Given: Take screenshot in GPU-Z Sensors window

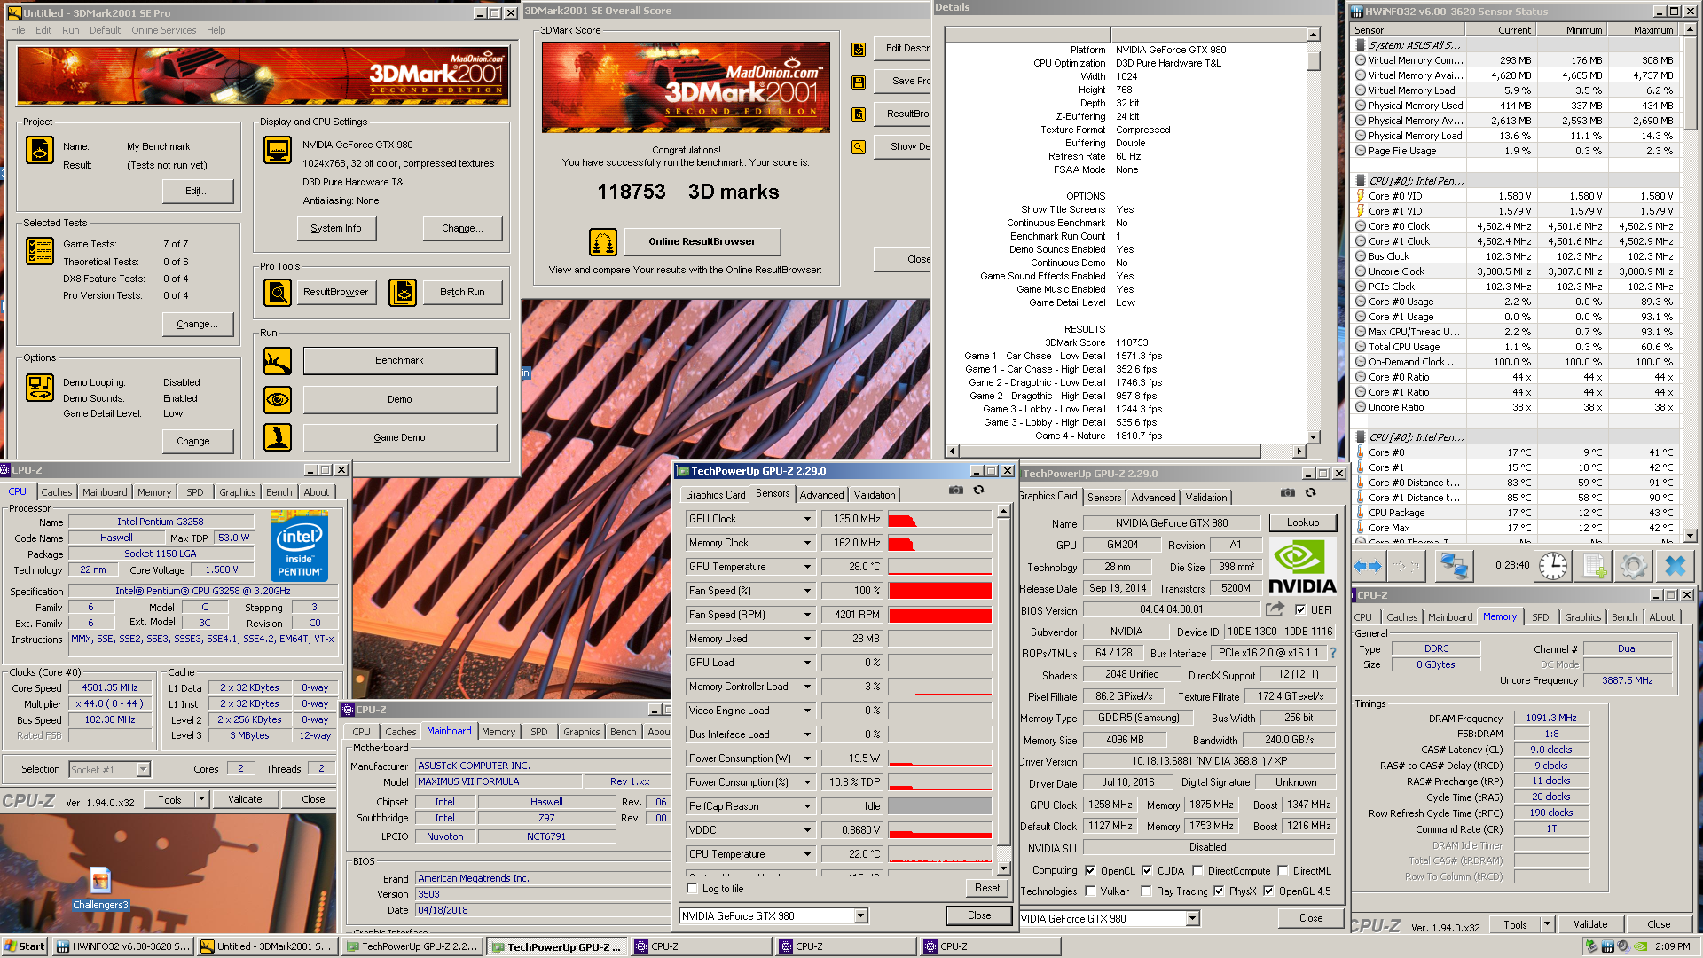Looking at the screenshot, I should (955, 490).
